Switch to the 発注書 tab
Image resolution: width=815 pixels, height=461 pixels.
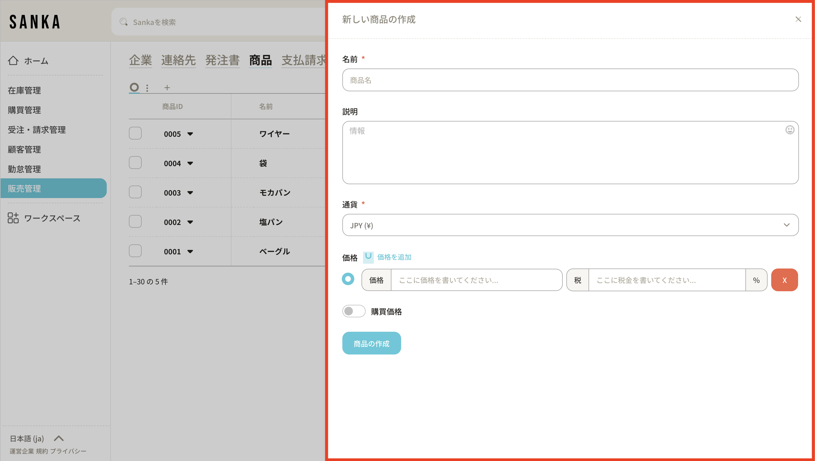click(222, 60)
